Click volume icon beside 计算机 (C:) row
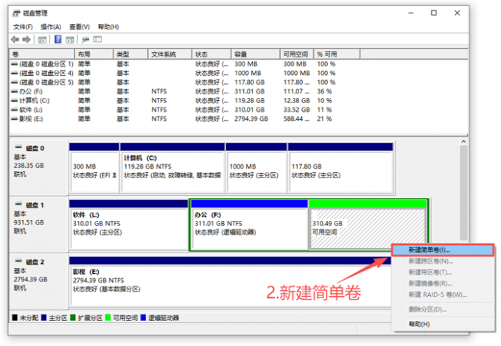The height and width of the screenshot is (346, 501). point(15,100)
